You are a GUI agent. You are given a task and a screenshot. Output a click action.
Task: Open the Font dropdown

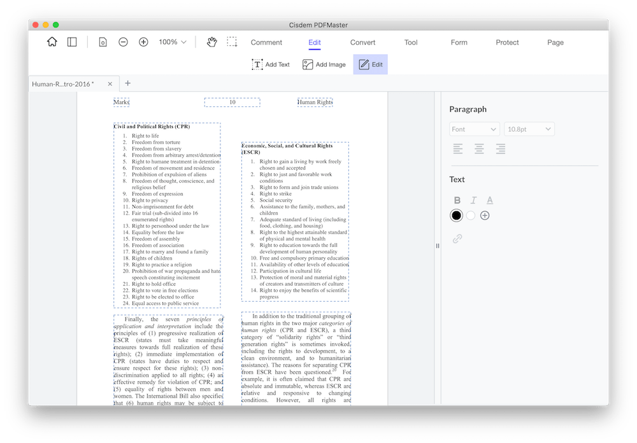[x=474, y=129]
